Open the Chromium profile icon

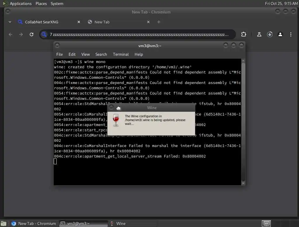click(x=280, y=34)
